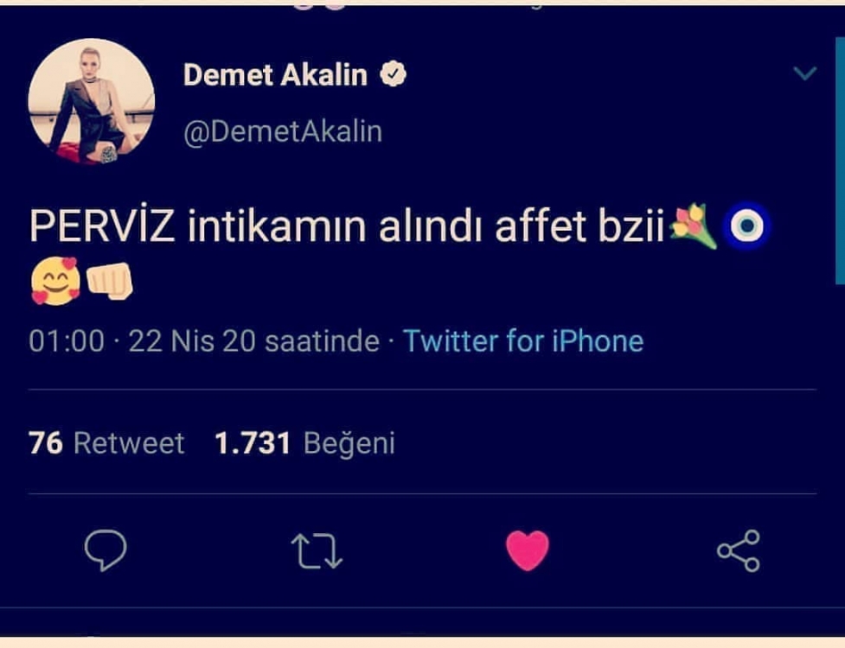
Task: Click the reply speech bubble icon
Action: [x=106, y=550]
